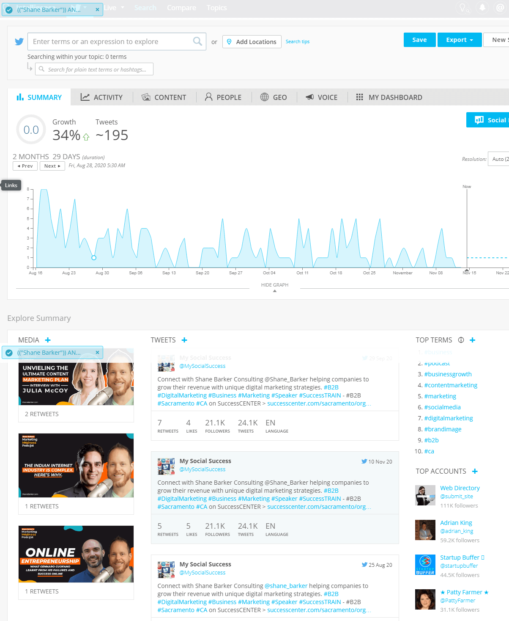
Task: Open Topics in top navigation
Action: (x=216, y=8)
